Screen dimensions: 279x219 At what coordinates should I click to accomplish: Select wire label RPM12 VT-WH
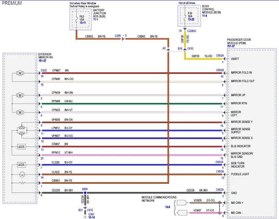click(x=62, y=153)
